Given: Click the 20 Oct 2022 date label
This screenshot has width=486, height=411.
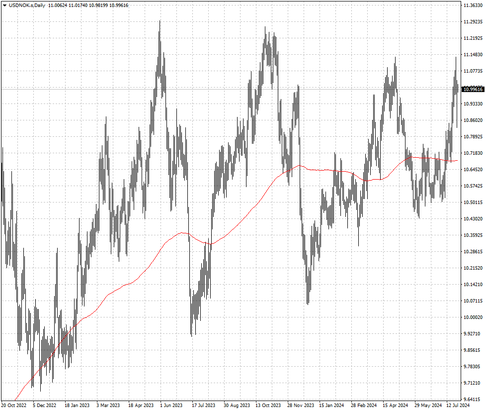Looking at the screenshot, I should point(14,406).
